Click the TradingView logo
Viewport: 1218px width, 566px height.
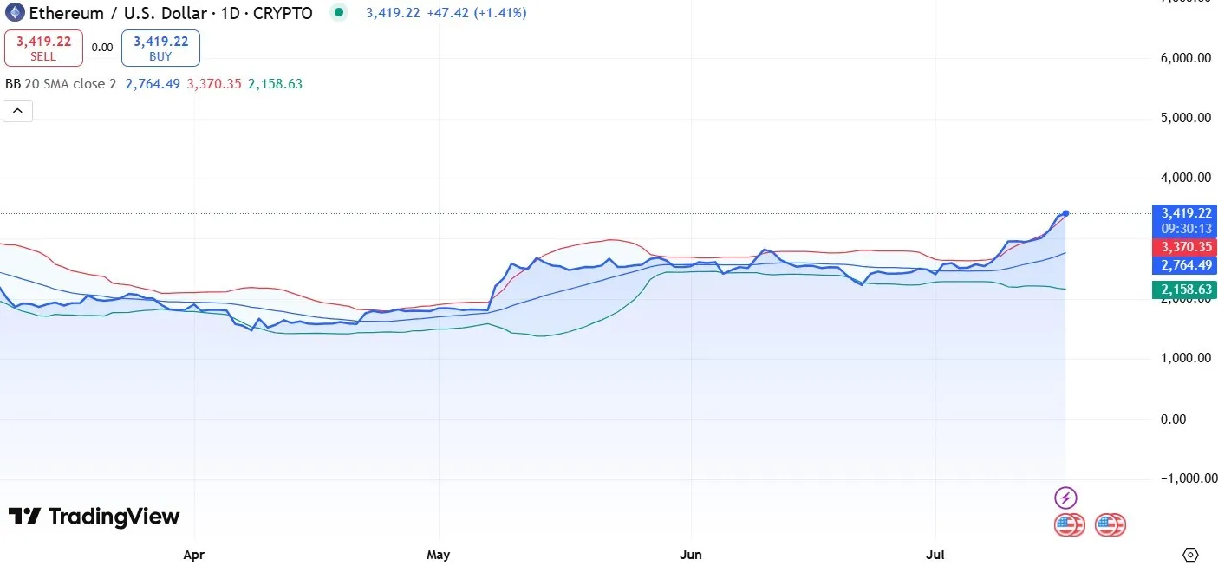click(x=92, y=517)
